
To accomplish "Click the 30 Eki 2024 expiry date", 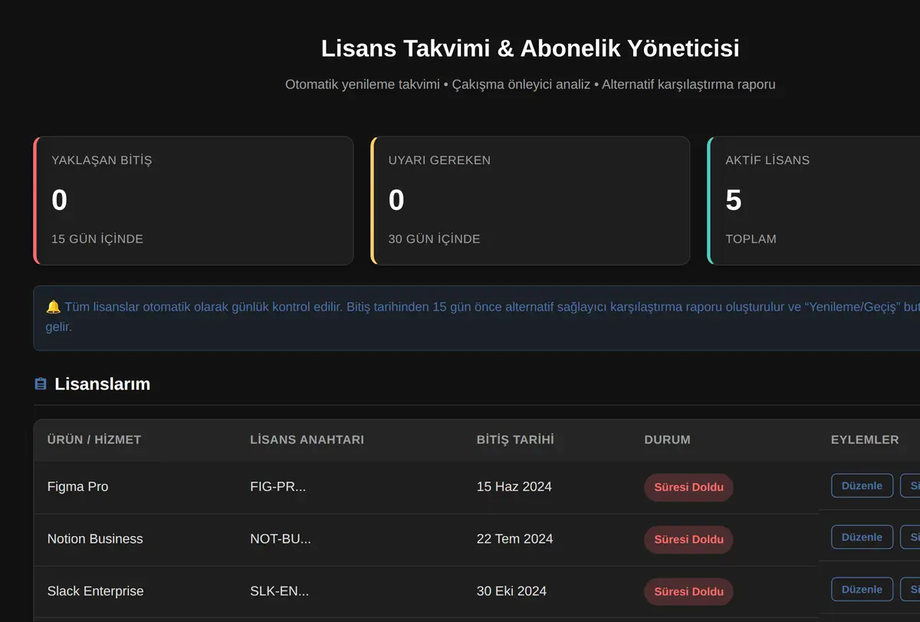I will (511, 591).
